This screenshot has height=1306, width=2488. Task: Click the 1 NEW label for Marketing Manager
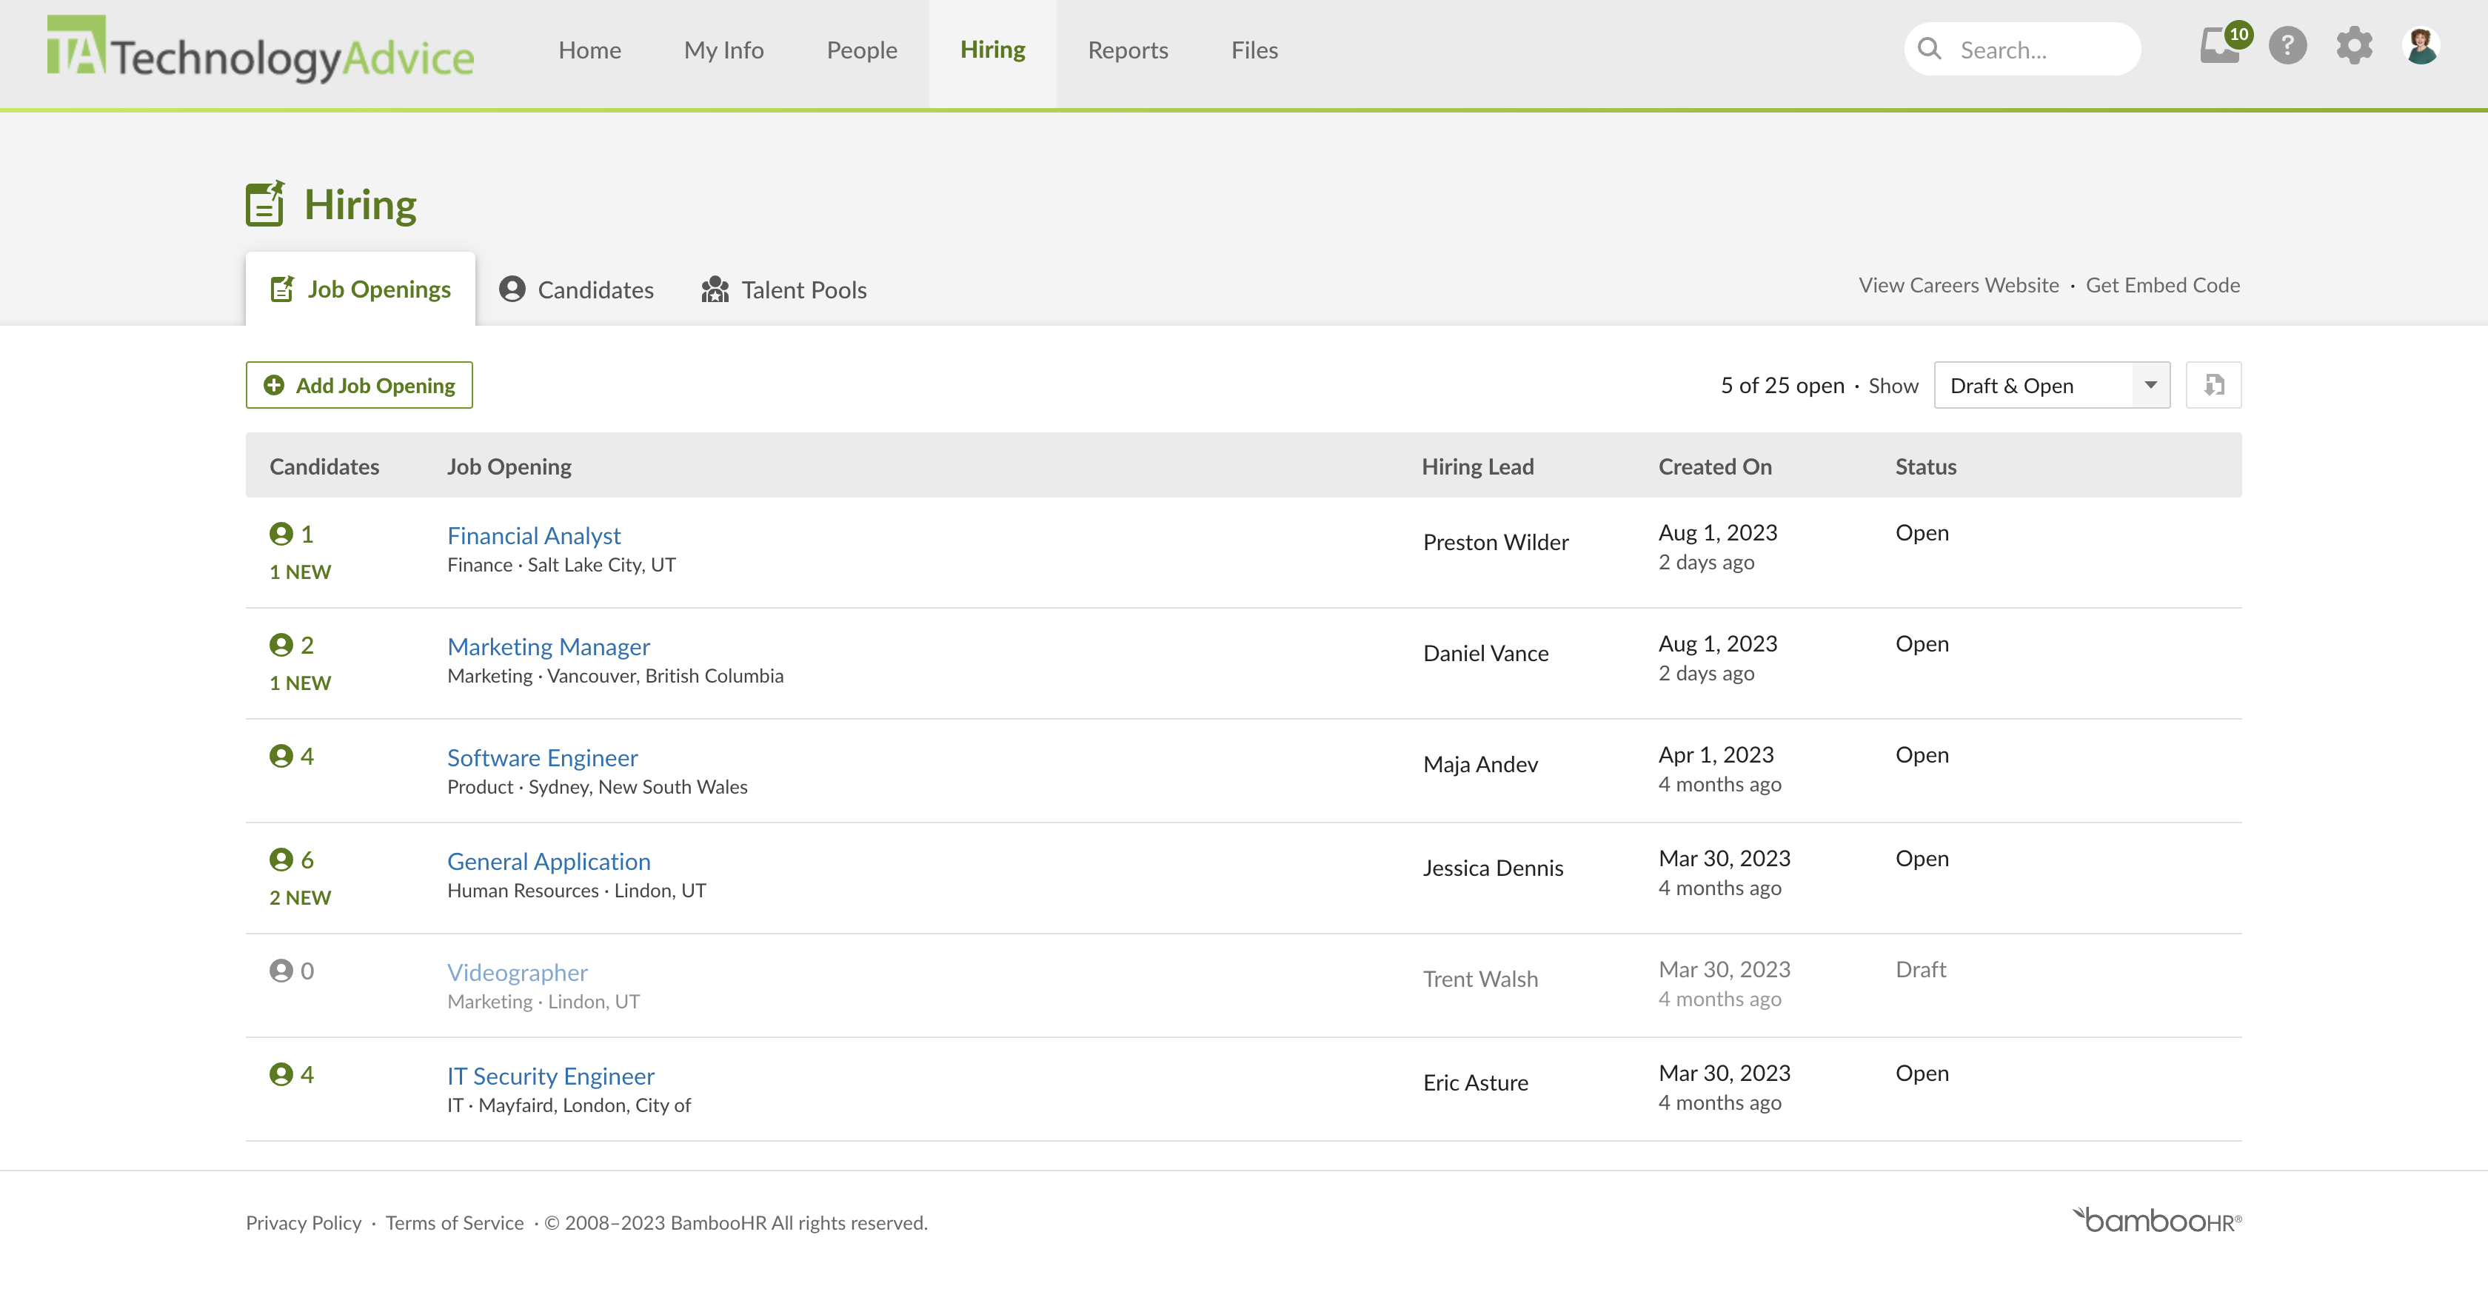[301, 683]
